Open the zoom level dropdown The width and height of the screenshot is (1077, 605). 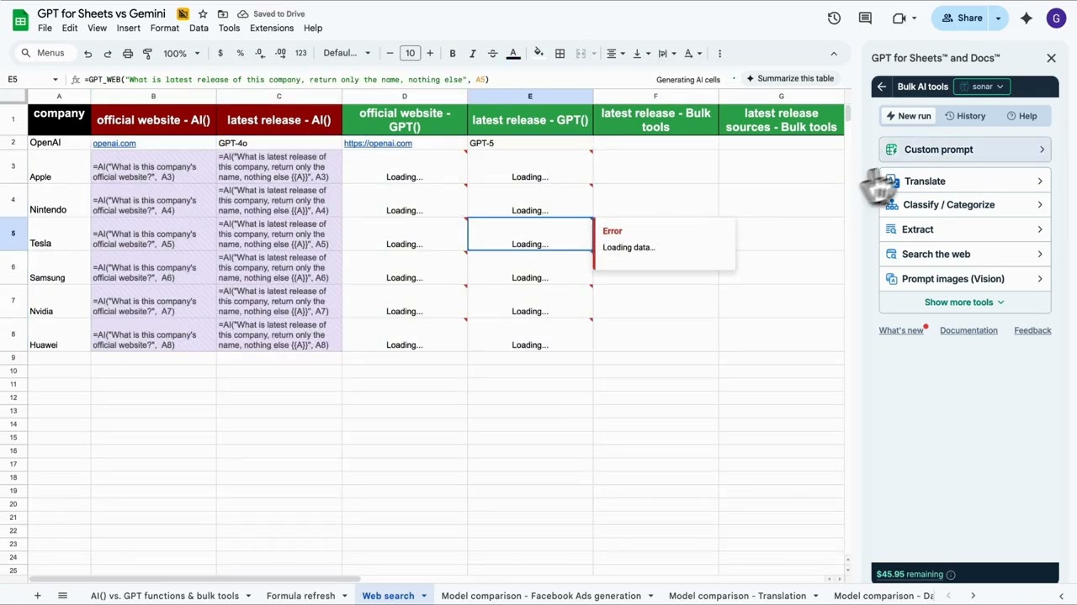coord(182,54)
